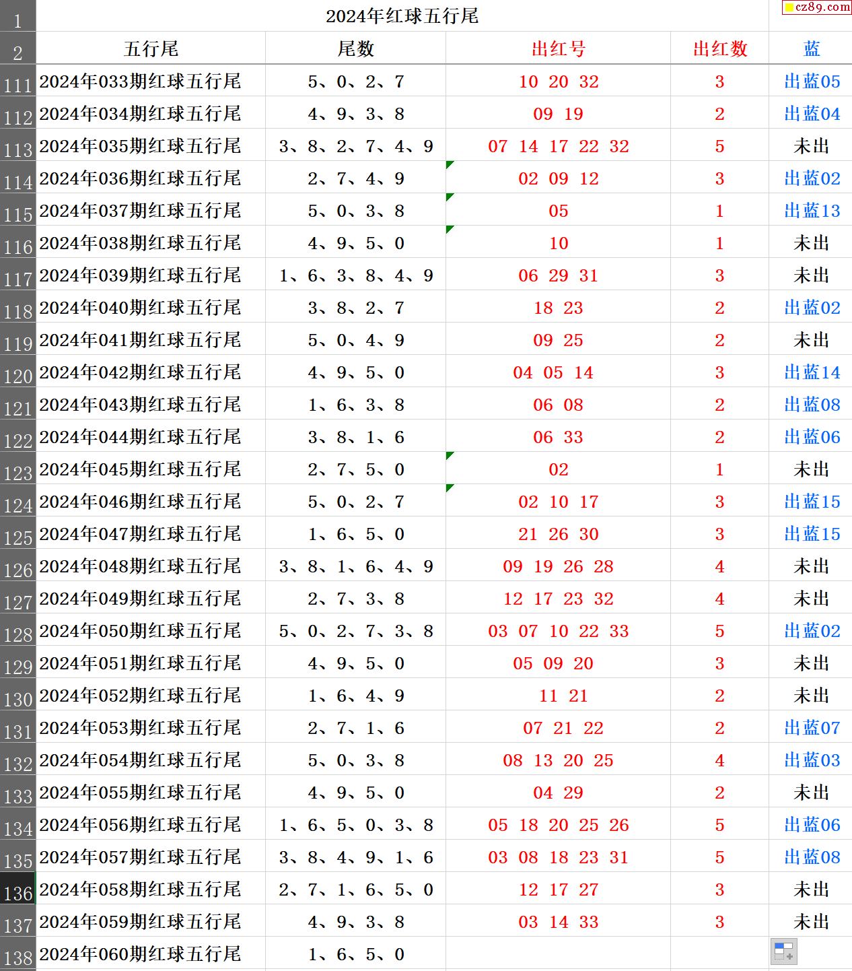
Task: Select row header 136
Action: click(x=17, y=889)
